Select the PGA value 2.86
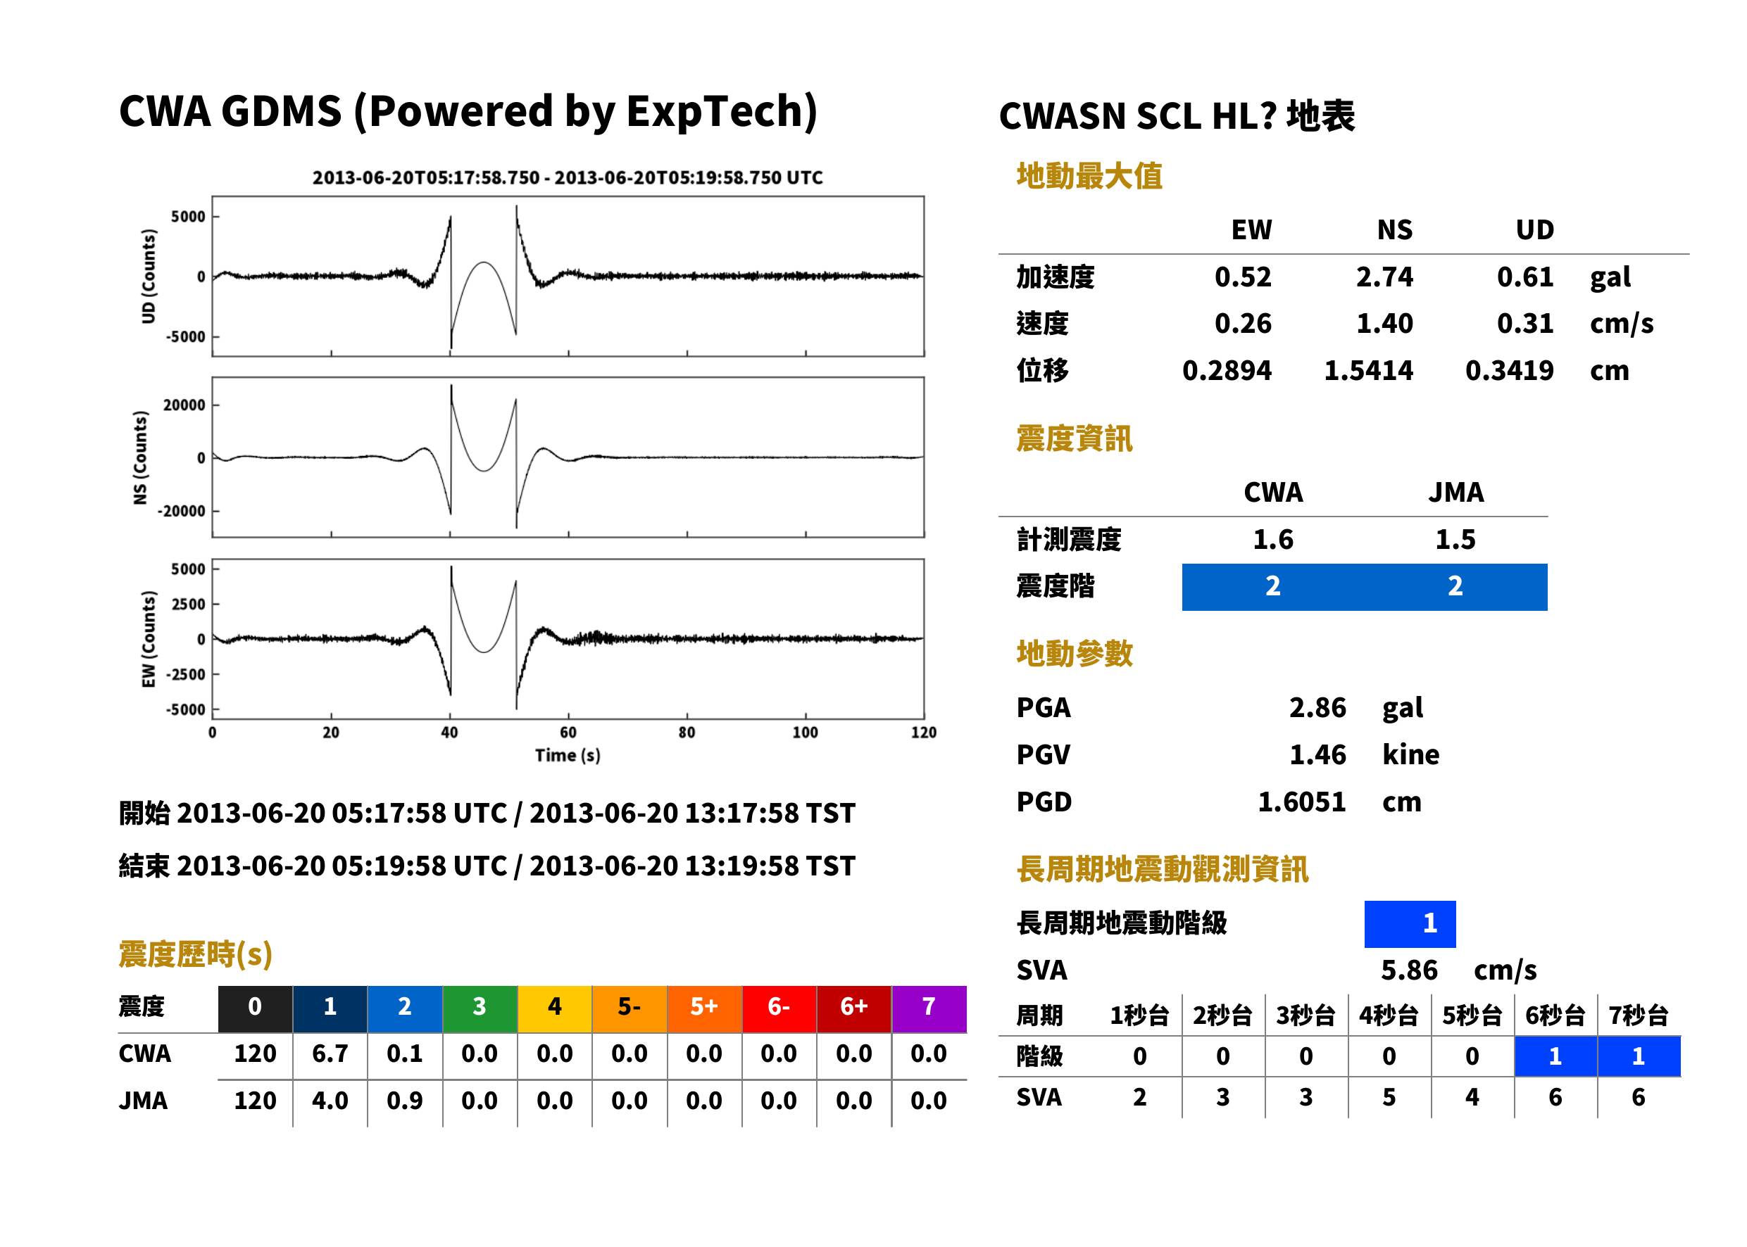This screenshot has width=1747, height=1247. 1317,707
